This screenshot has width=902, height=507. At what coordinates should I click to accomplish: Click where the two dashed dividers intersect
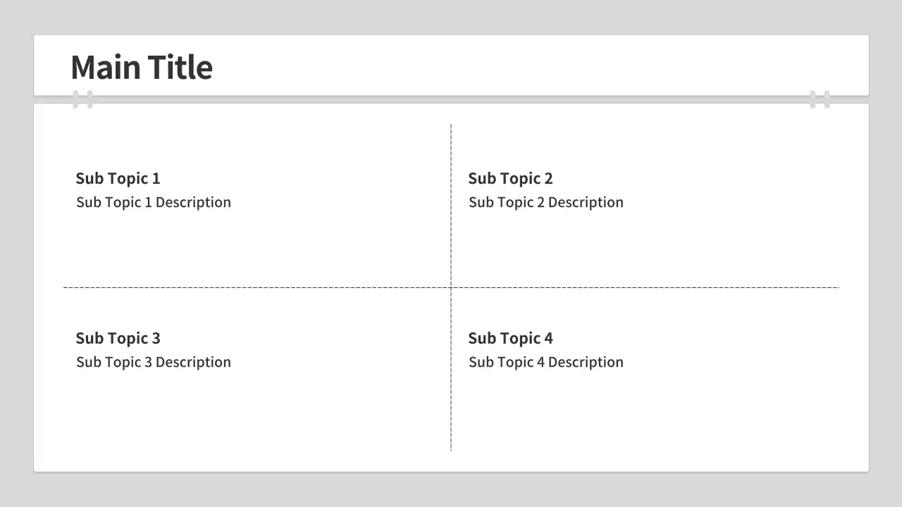(451, 287)
